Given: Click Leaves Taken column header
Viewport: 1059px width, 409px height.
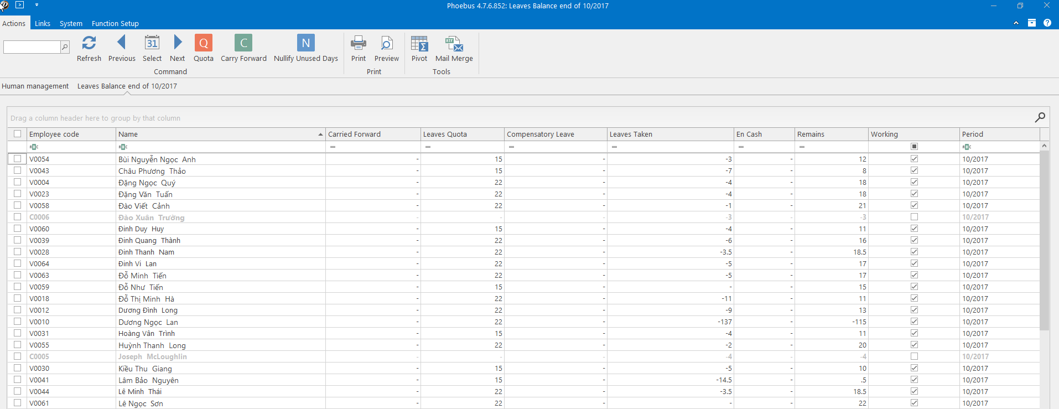Looking at the screenshot, I should click(670, 134).
